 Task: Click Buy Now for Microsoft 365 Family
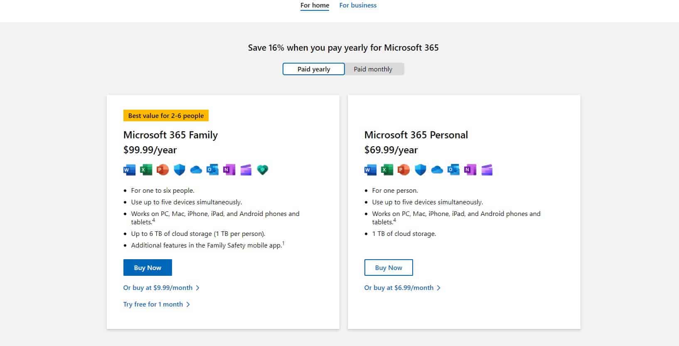[x=148, y=267]
